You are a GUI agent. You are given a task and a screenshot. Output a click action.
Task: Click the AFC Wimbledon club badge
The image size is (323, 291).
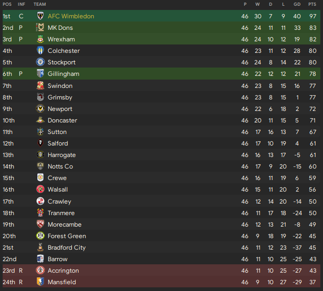40,16
